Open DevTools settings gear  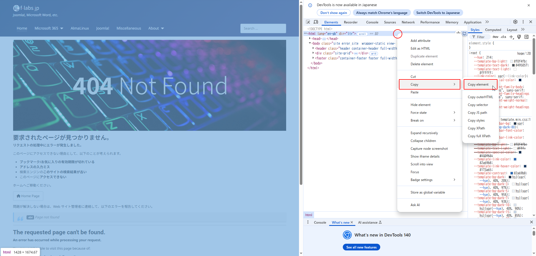515,22
